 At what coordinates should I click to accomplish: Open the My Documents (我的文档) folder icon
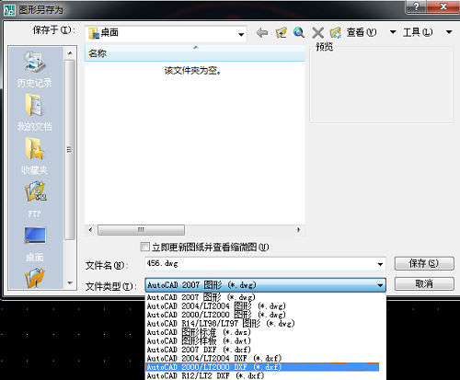coord(34,105)
